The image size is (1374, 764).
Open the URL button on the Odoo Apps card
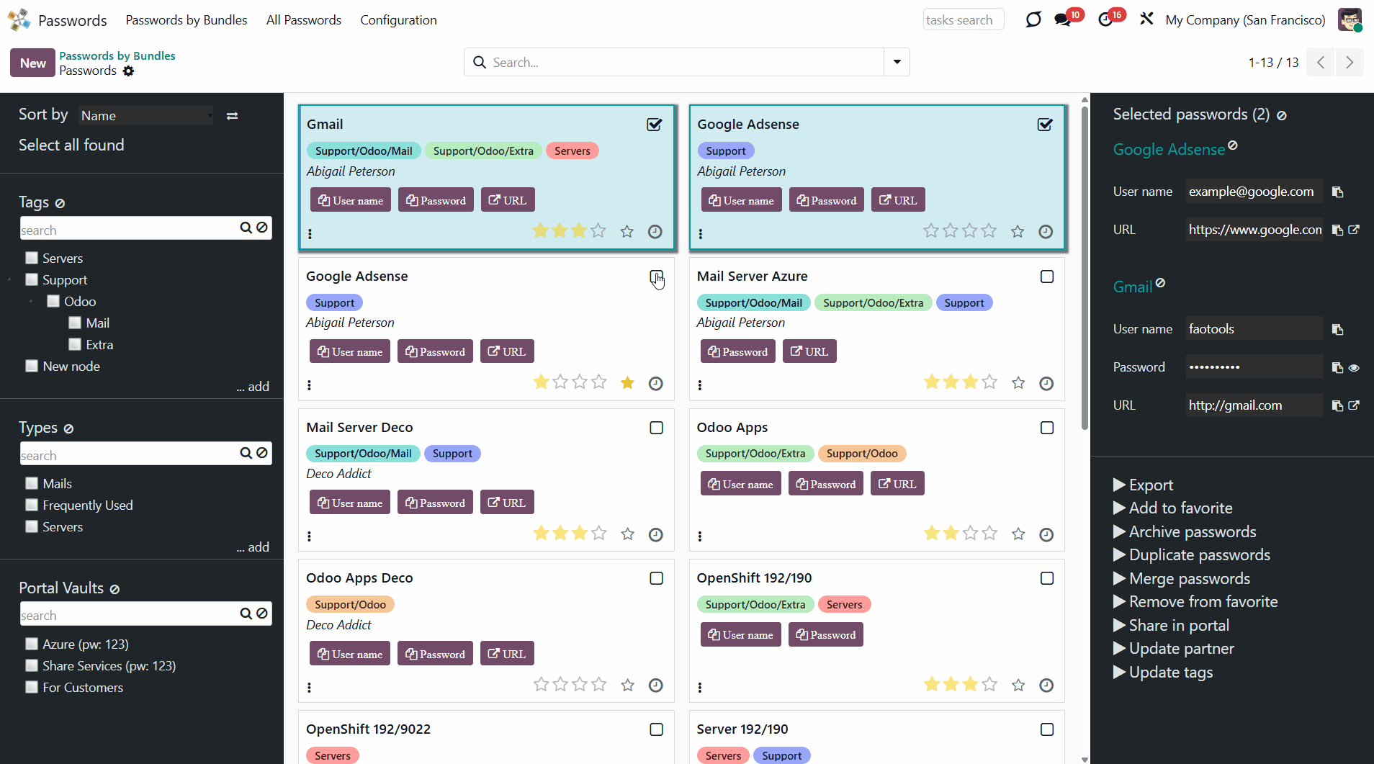click(897, 484)
